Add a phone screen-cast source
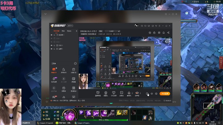The height and width of the screenshot is (125, 223). click(x=113, y=94)
